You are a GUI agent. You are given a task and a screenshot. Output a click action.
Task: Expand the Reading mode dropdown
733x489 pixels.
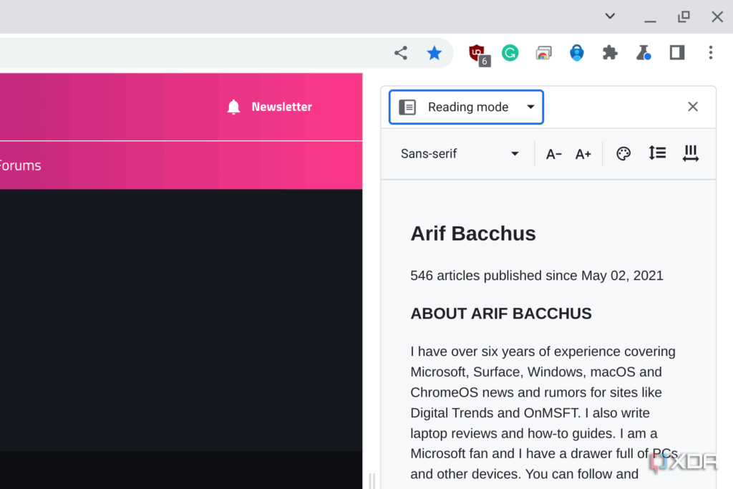[x=466, y=107]
